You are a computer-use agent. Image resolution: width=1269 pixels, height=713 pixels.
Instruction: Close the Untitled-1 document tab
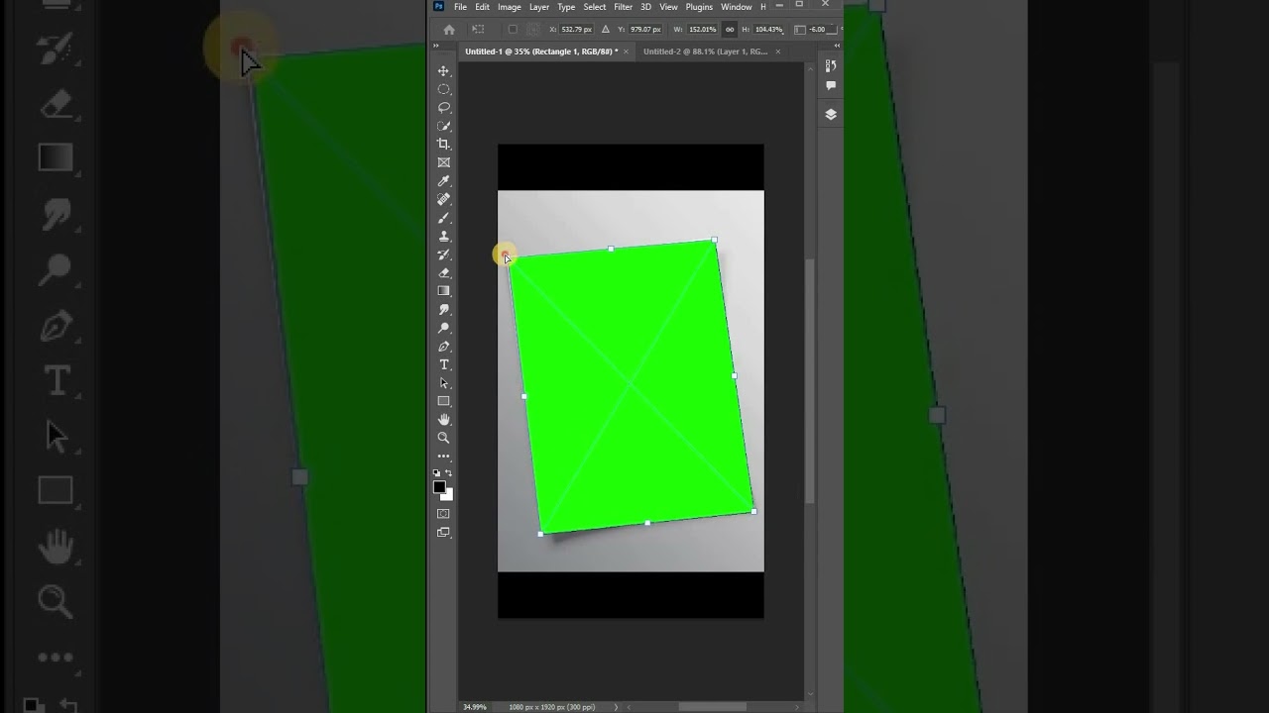click(x=627, y=51)
